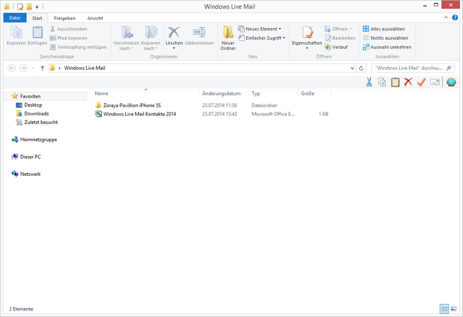
Task: Collapse the ribbon with the chevron
Action: pos(446,18)
